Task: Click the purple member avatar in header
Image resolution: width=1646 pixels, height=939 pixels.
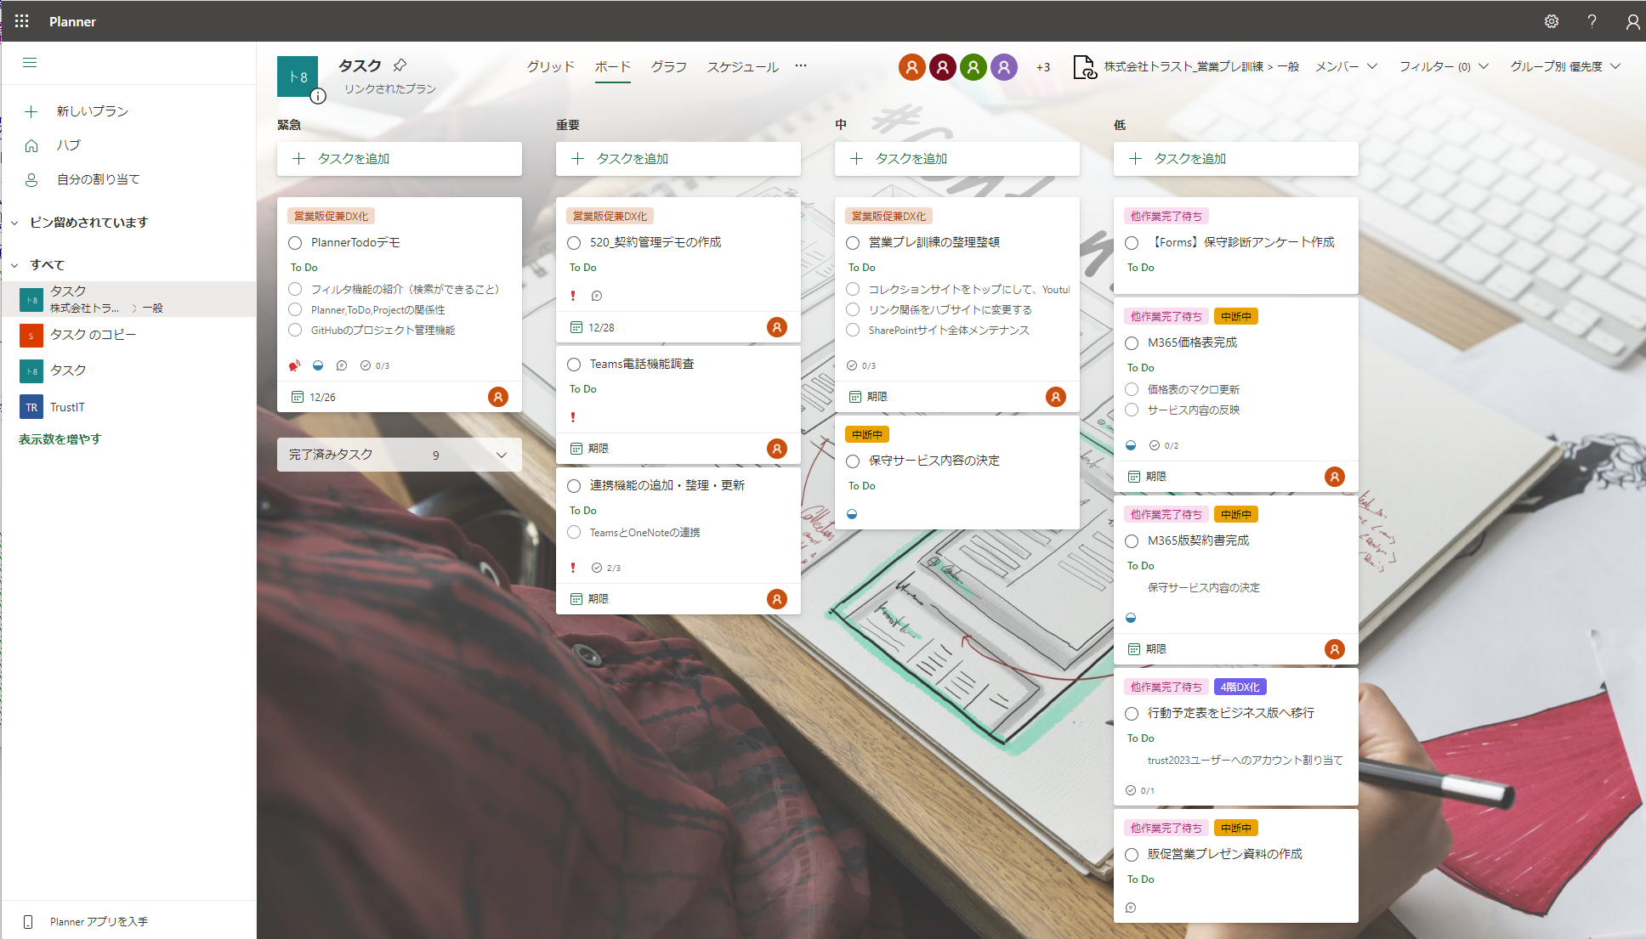Action: 1004,67
